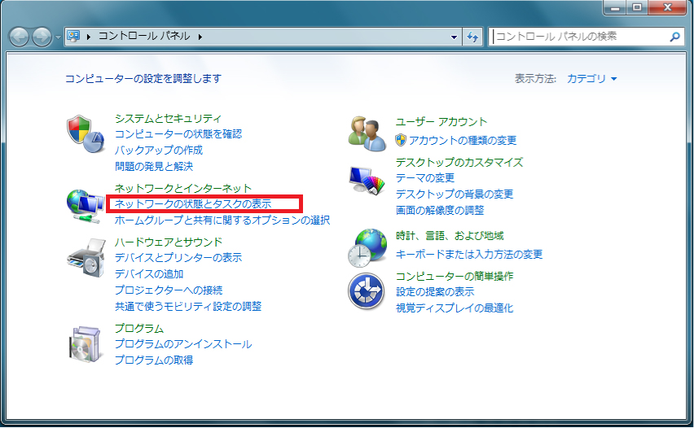Click ネットワークの状態とタスクの表示 link

(193, 204)
